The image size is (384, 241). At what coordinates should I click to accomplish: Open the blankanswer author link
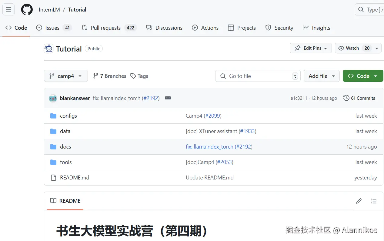coord(75,98)
